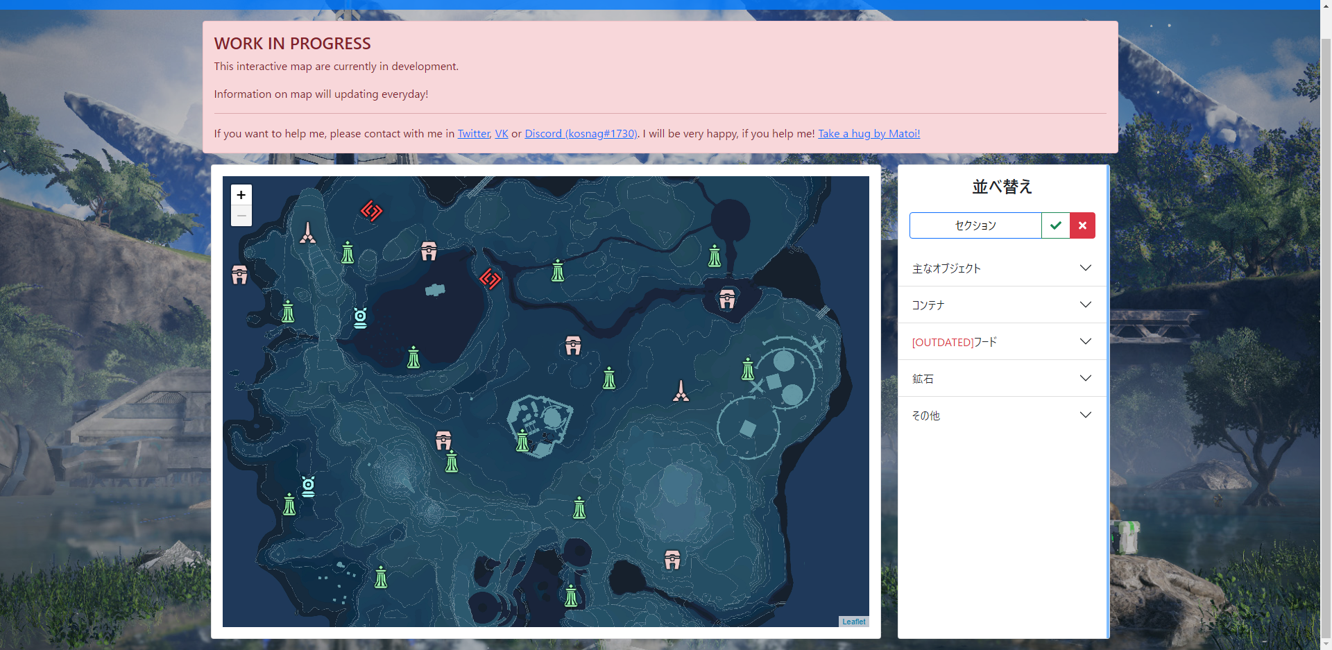
Task: Click the red diamond marker beside the dark lake
Action: click(x=490, y=279)
